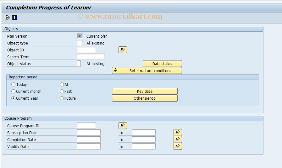Click the Validity Date to field

(x=144, y=146)
